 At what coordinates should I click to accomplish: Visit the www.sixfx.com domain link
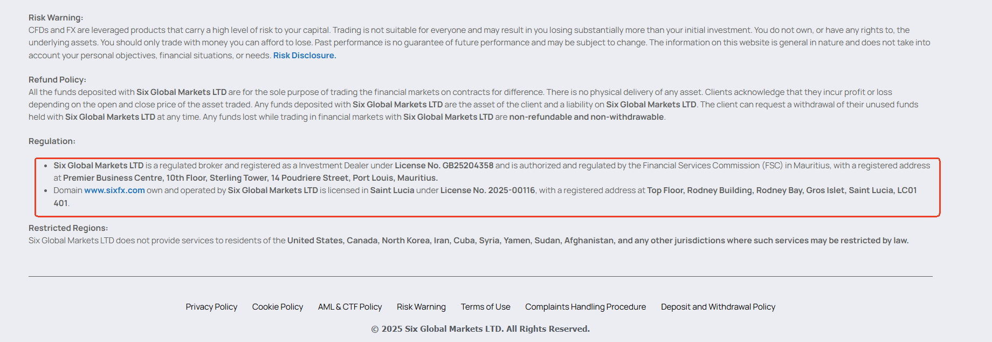[x=114, y=190]
